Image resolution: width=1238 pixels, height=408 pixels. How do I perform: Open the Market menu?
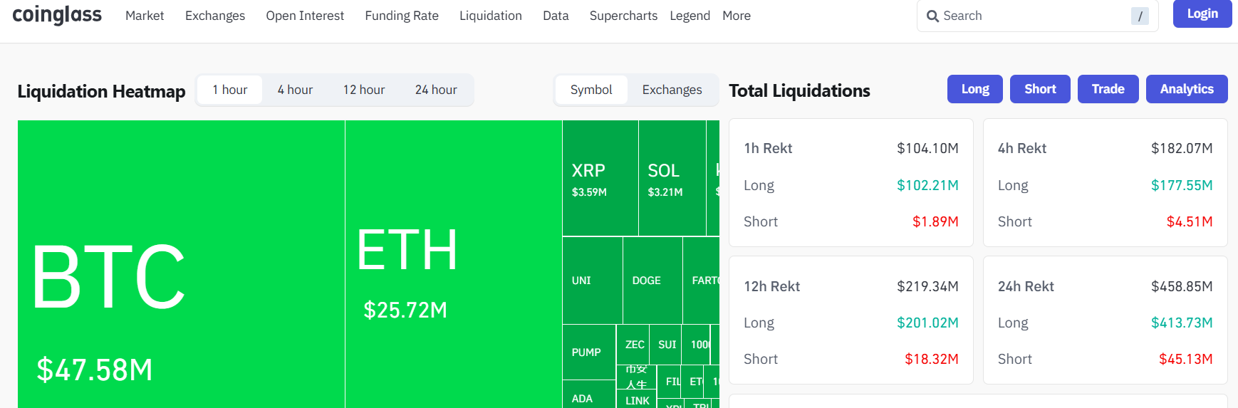[145, 16]
